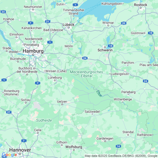The width and height of the screenshot is (158, 158).
Task: Click the A23 shield near Itzehoe
Action: pos(3,12)
